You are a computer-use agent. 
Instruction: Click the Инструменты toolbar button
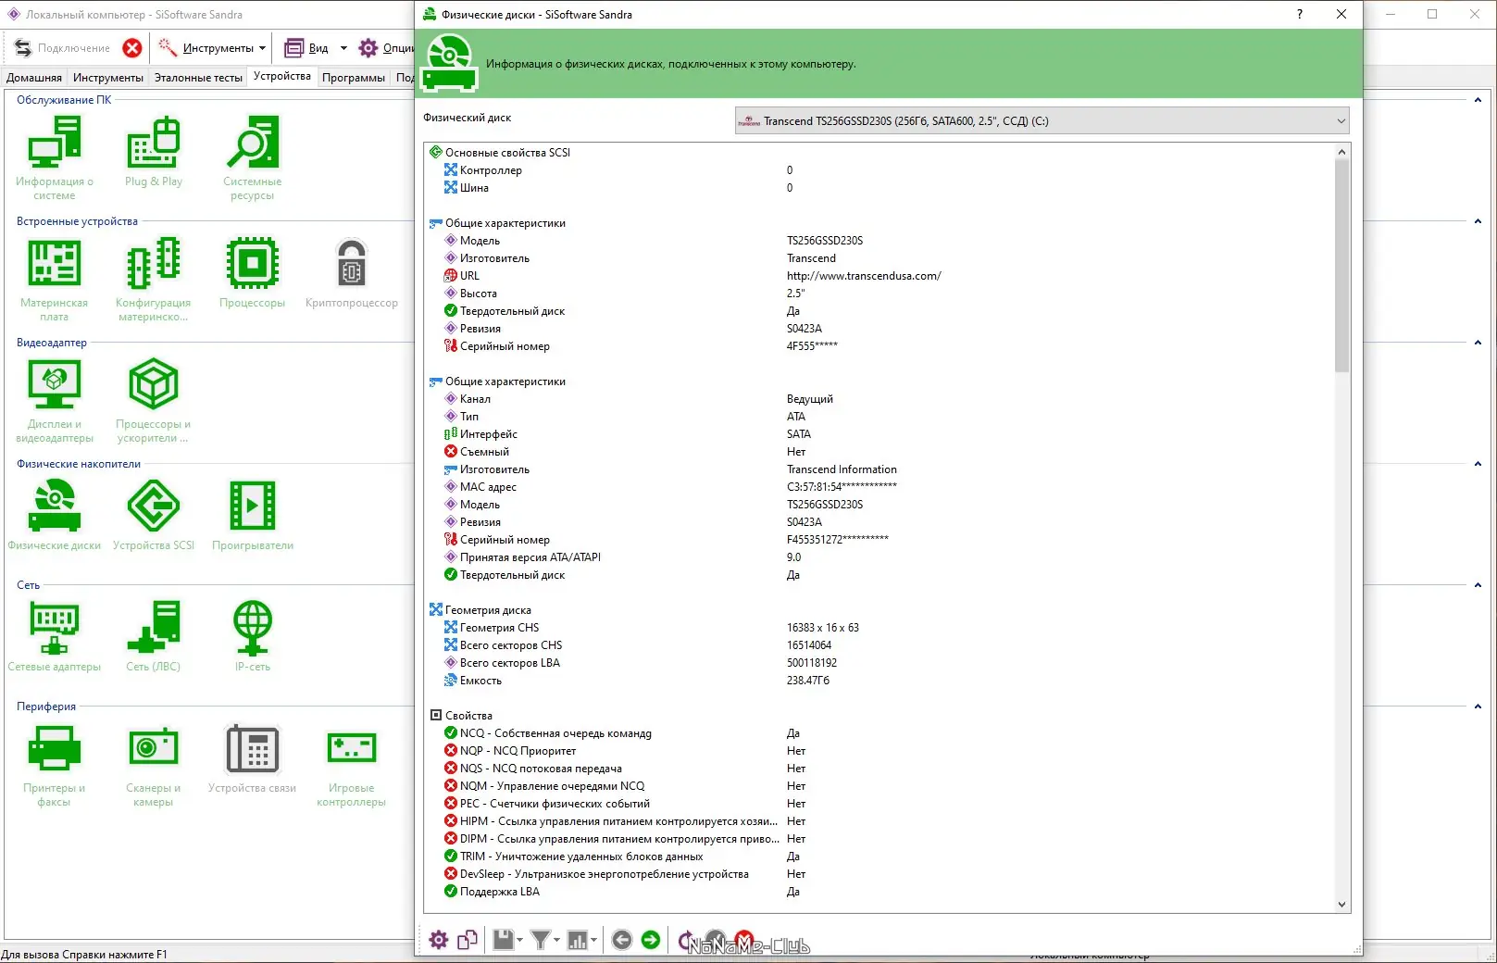click(x=206, y=48)
